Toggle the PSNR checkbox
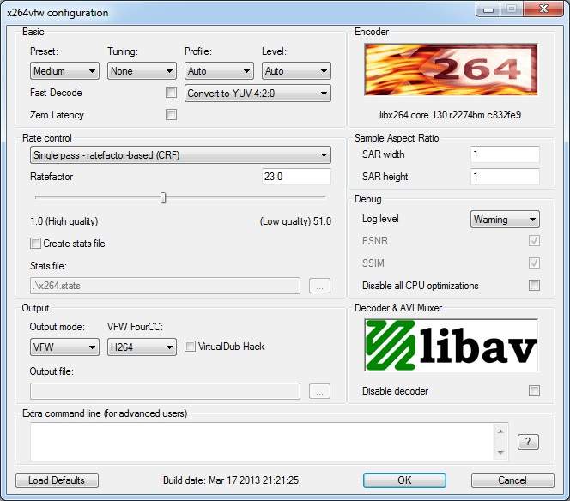This screenshot has height=501, width=570. (534, 240)
